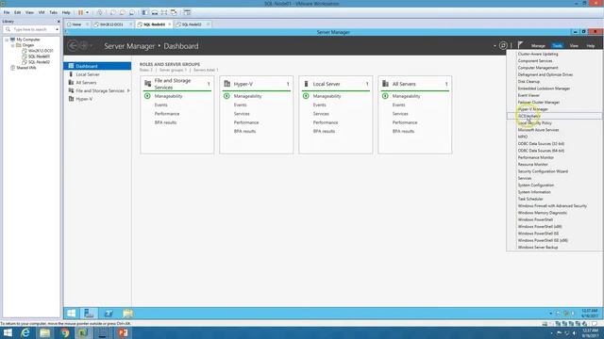This screenshot has height=339, width=604.
Task: Select Services from Tools menu
Action: click(x=554, y=178)
